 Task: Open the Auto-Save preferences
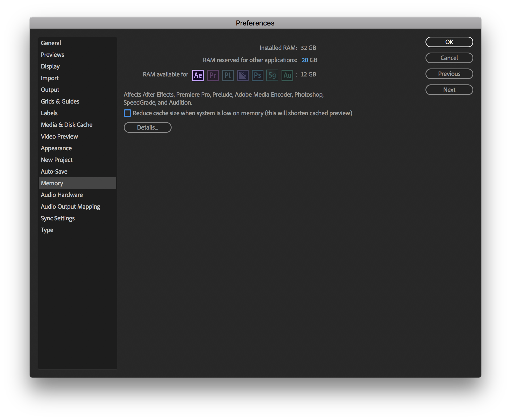point(54,172)
